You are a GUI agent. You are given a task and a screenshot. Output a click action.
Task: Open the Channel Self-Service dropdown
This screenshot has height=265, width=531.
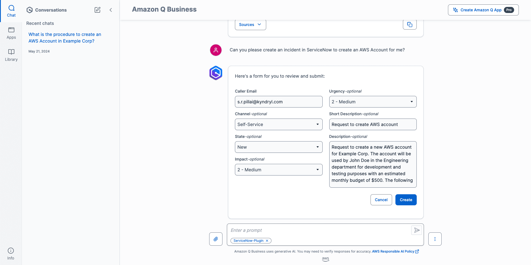click(x=278, y=124)
